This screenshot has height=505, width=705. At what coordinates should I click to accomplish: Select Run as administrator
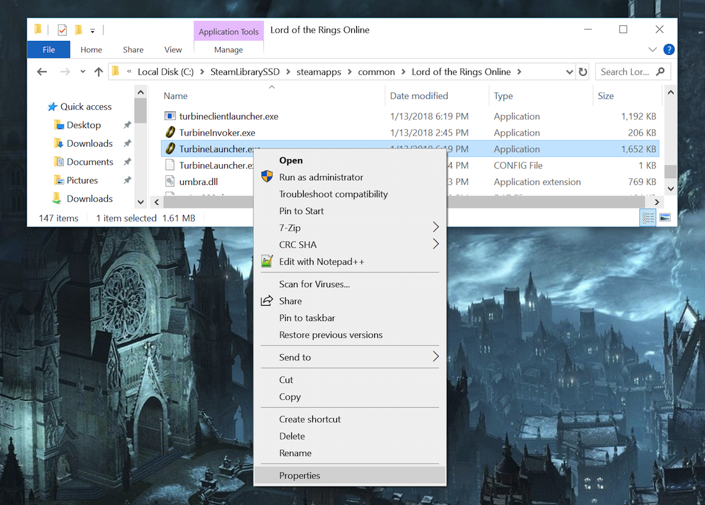coord(321,177)
